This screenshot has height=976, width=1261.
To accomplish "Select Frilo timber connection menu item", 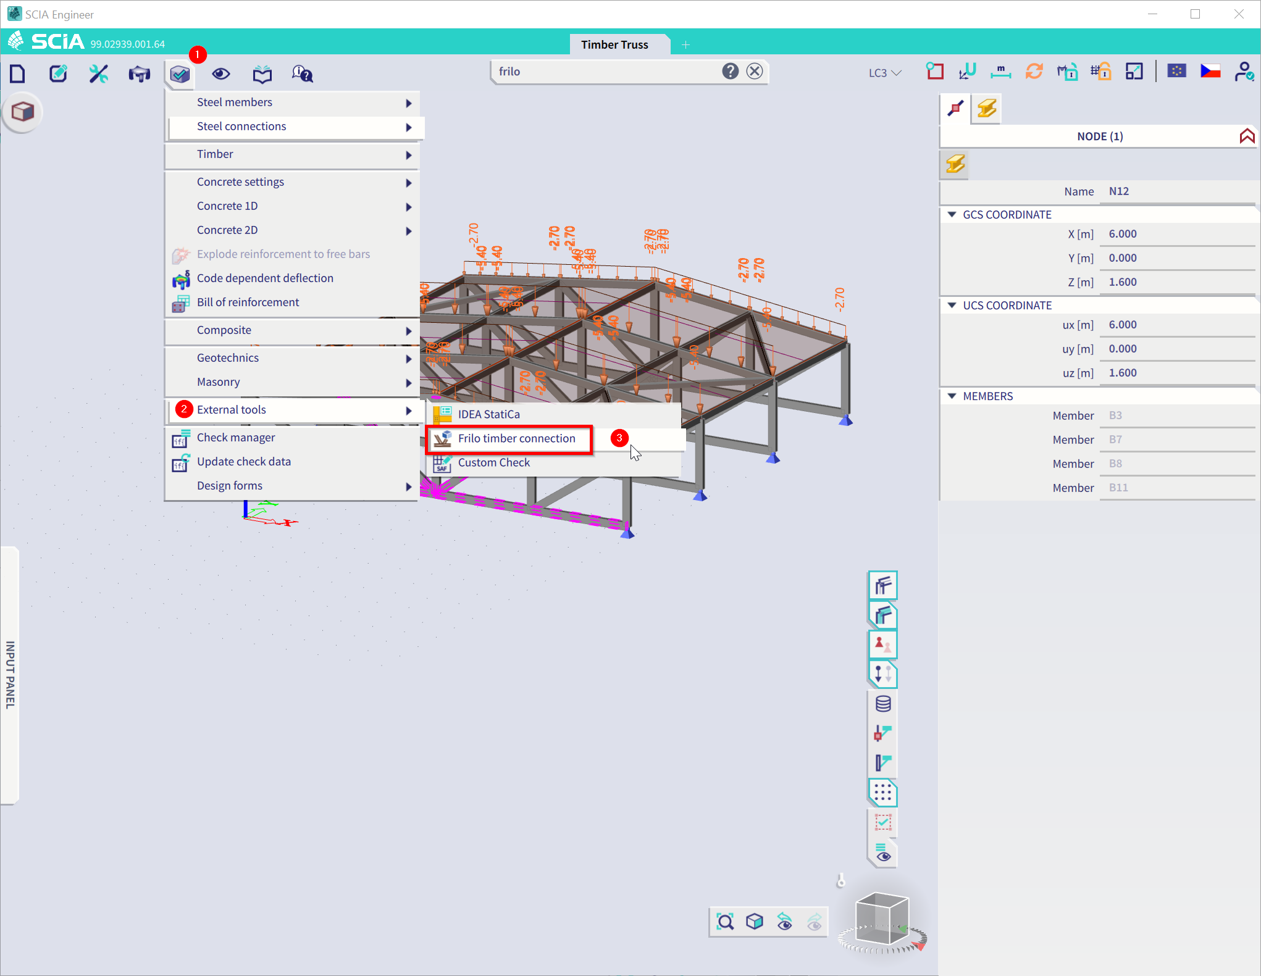I will [516, 438].
